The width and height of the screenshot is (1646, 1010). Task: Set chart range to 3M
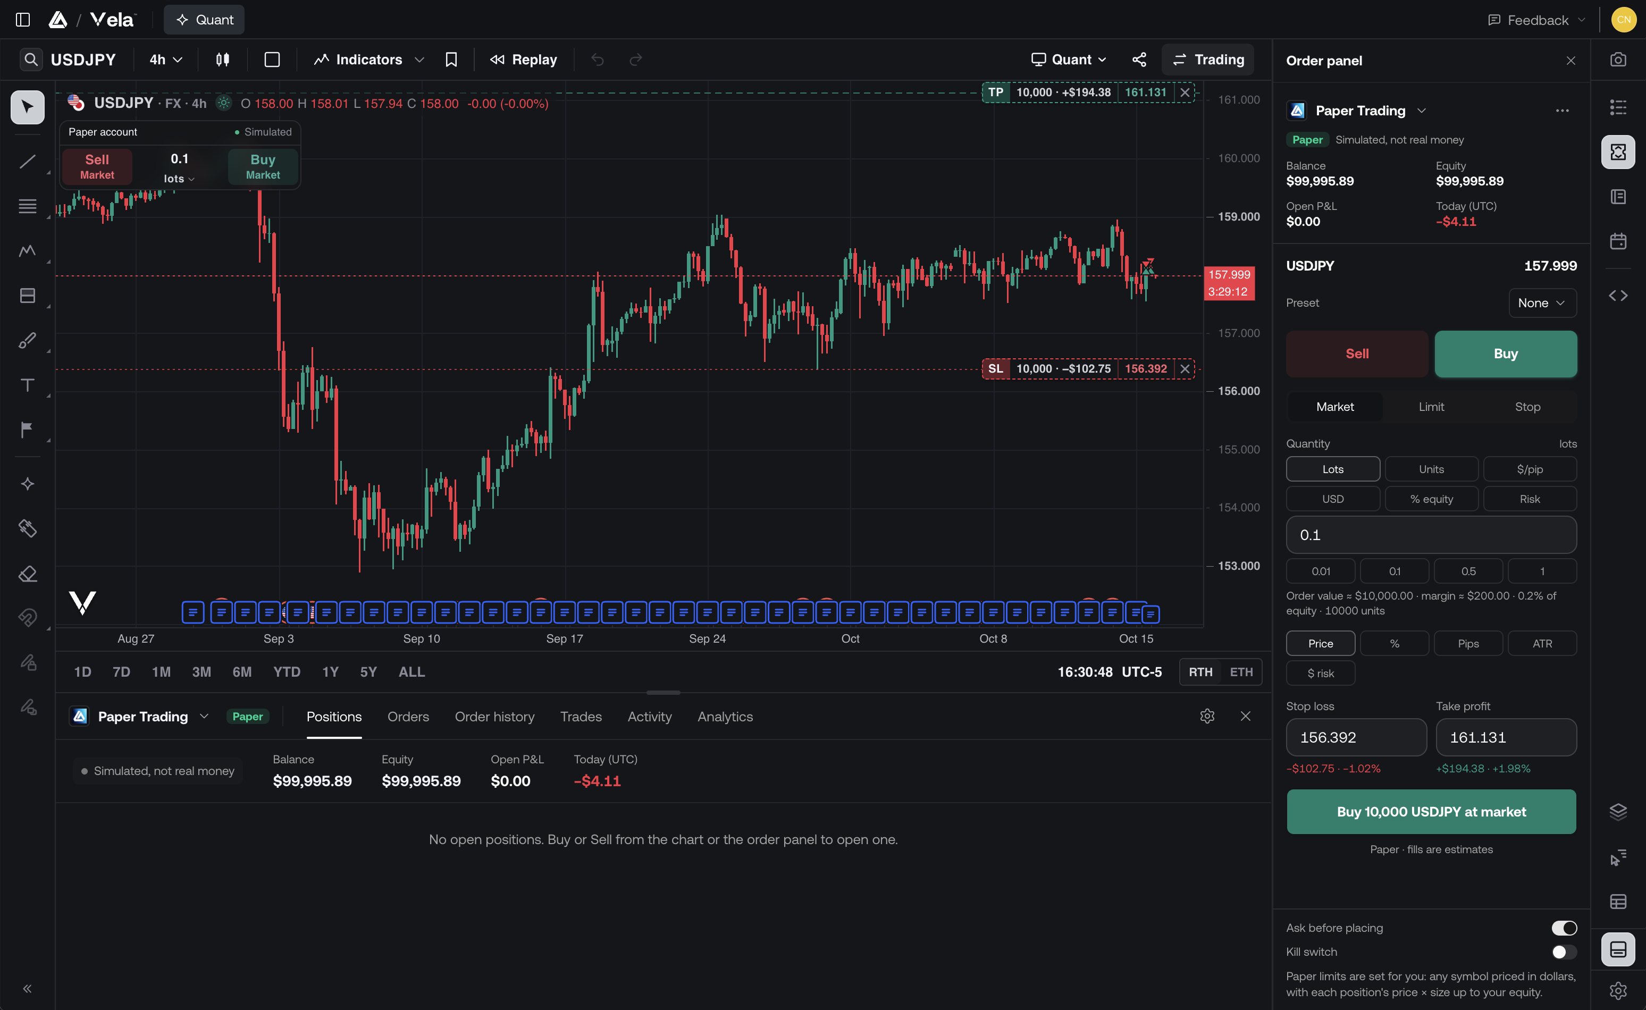tap(201, 672)
